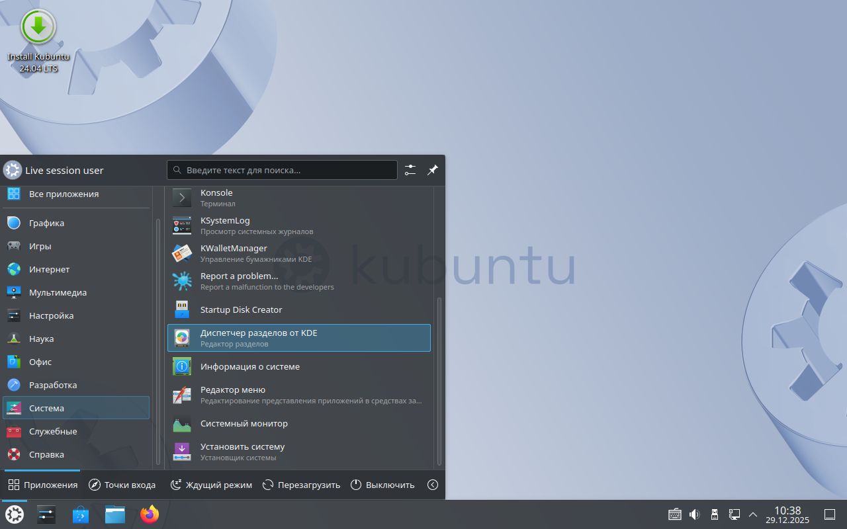
Task: Open volume control tray icon
Action: (x=695, y=514)
